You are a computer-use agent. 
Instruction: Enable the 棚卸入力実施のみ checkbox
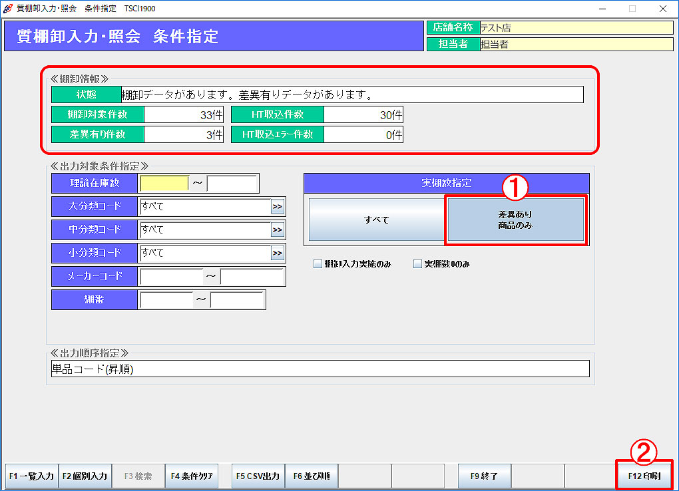click(318, 264)
